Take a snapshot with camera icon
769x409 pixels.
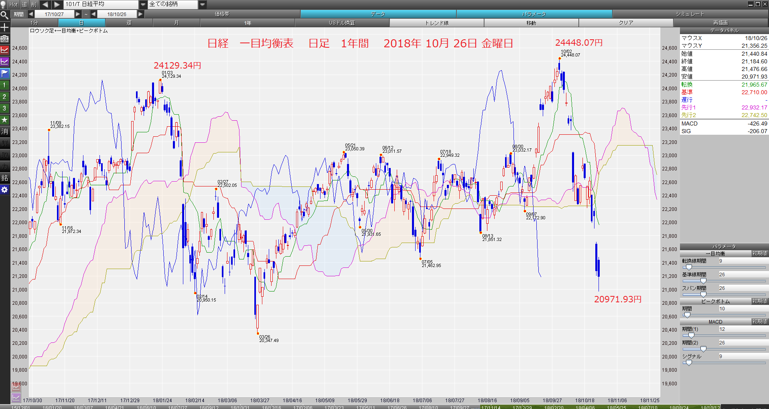click(x=4, y=39)
